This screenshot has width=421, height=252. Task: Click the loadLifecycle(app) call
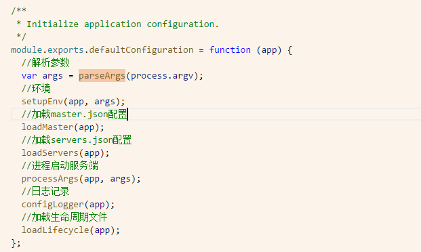click(x=71, y=230)
